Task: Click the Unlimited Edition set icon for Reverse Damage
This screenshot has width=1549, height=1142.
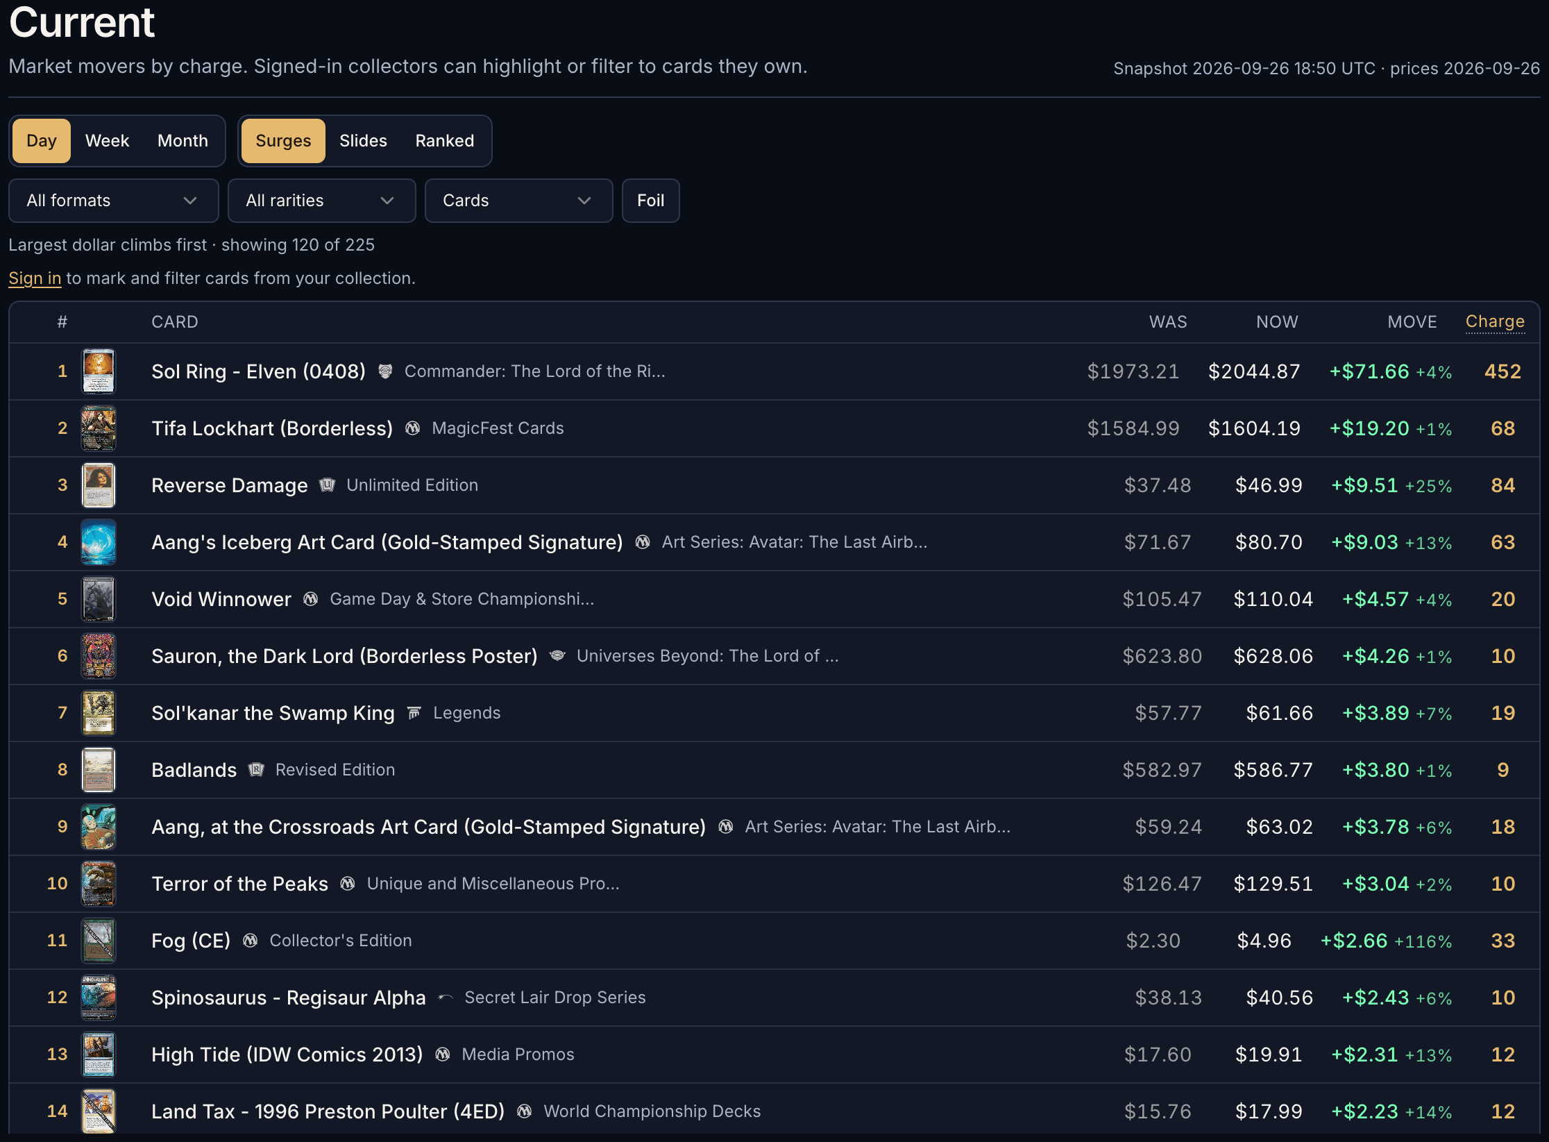Action: click(327, 485)
